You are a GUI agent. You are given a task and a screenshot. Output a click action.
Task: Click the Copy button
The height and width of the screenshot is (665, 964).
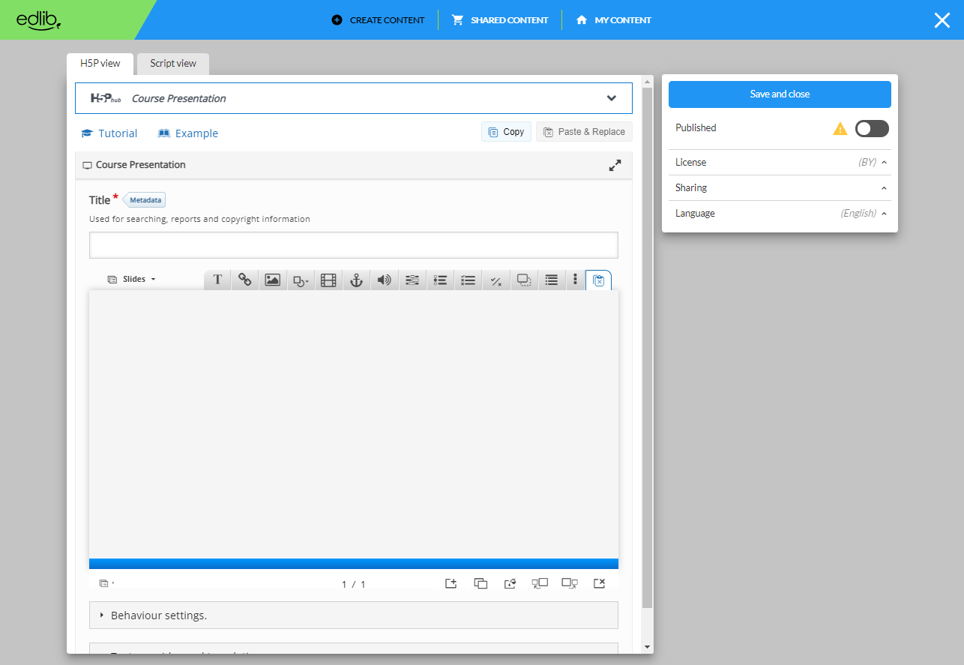click(506, 132)
